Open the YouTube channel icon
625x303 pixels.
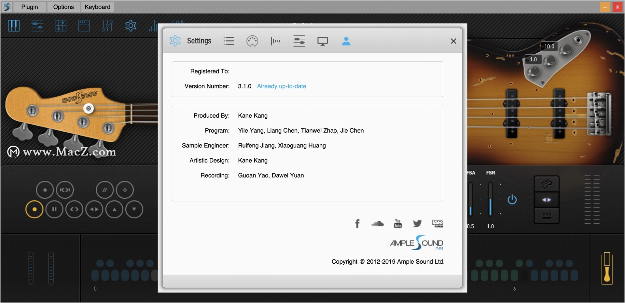[398, 223]
